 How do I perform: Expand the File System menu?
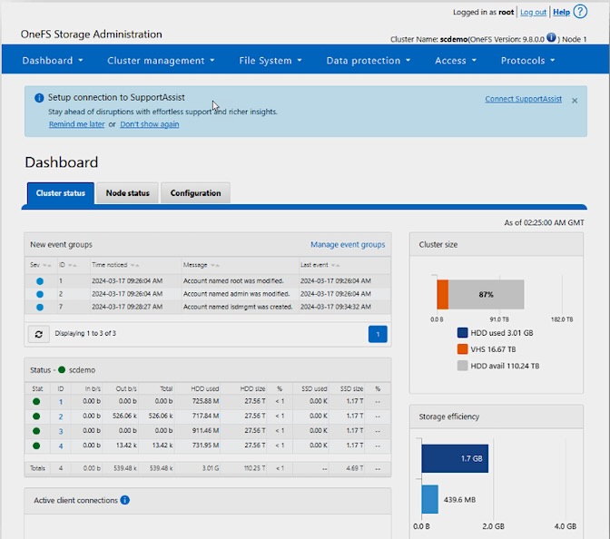click(271, 60)
